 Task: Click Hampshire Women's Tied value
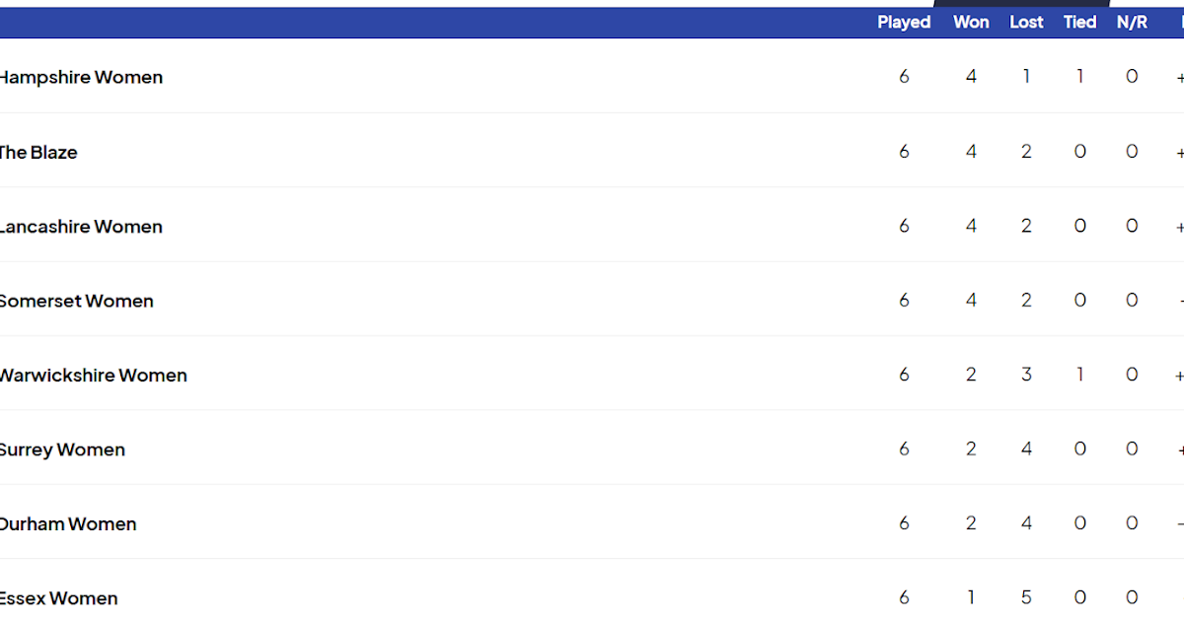pos(1079,77)
